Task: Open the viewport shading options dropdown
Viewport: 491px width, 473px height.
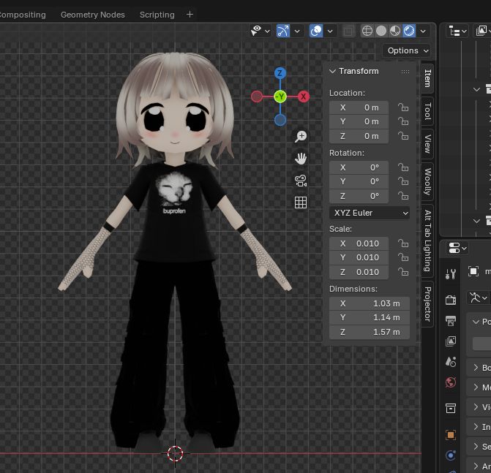Action: click(x=423, y=31)
